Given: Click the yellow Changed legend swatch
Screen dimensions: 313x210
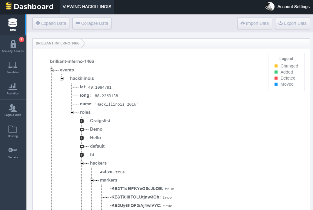Looking at the screenshot, I should (276, 66).
